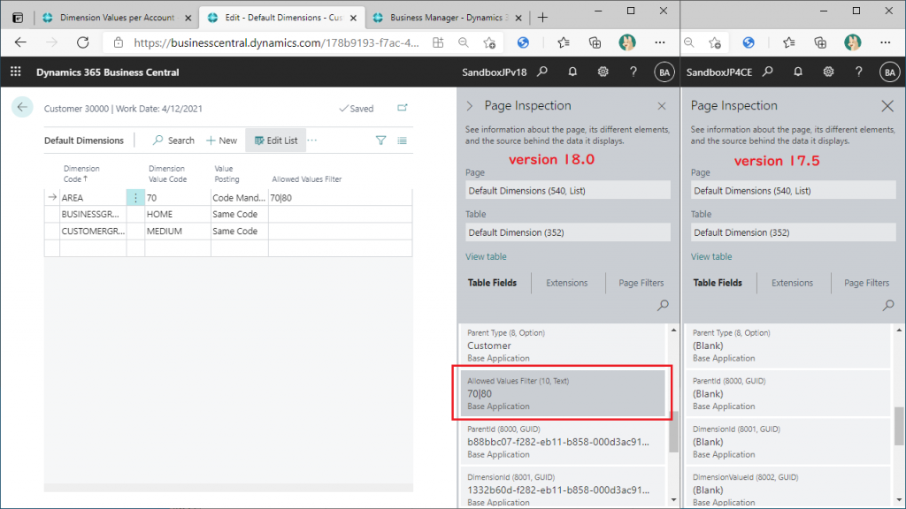Close Page Inspection pane in version 18.0
Screen dimensions: 906x509
point(662,106)
